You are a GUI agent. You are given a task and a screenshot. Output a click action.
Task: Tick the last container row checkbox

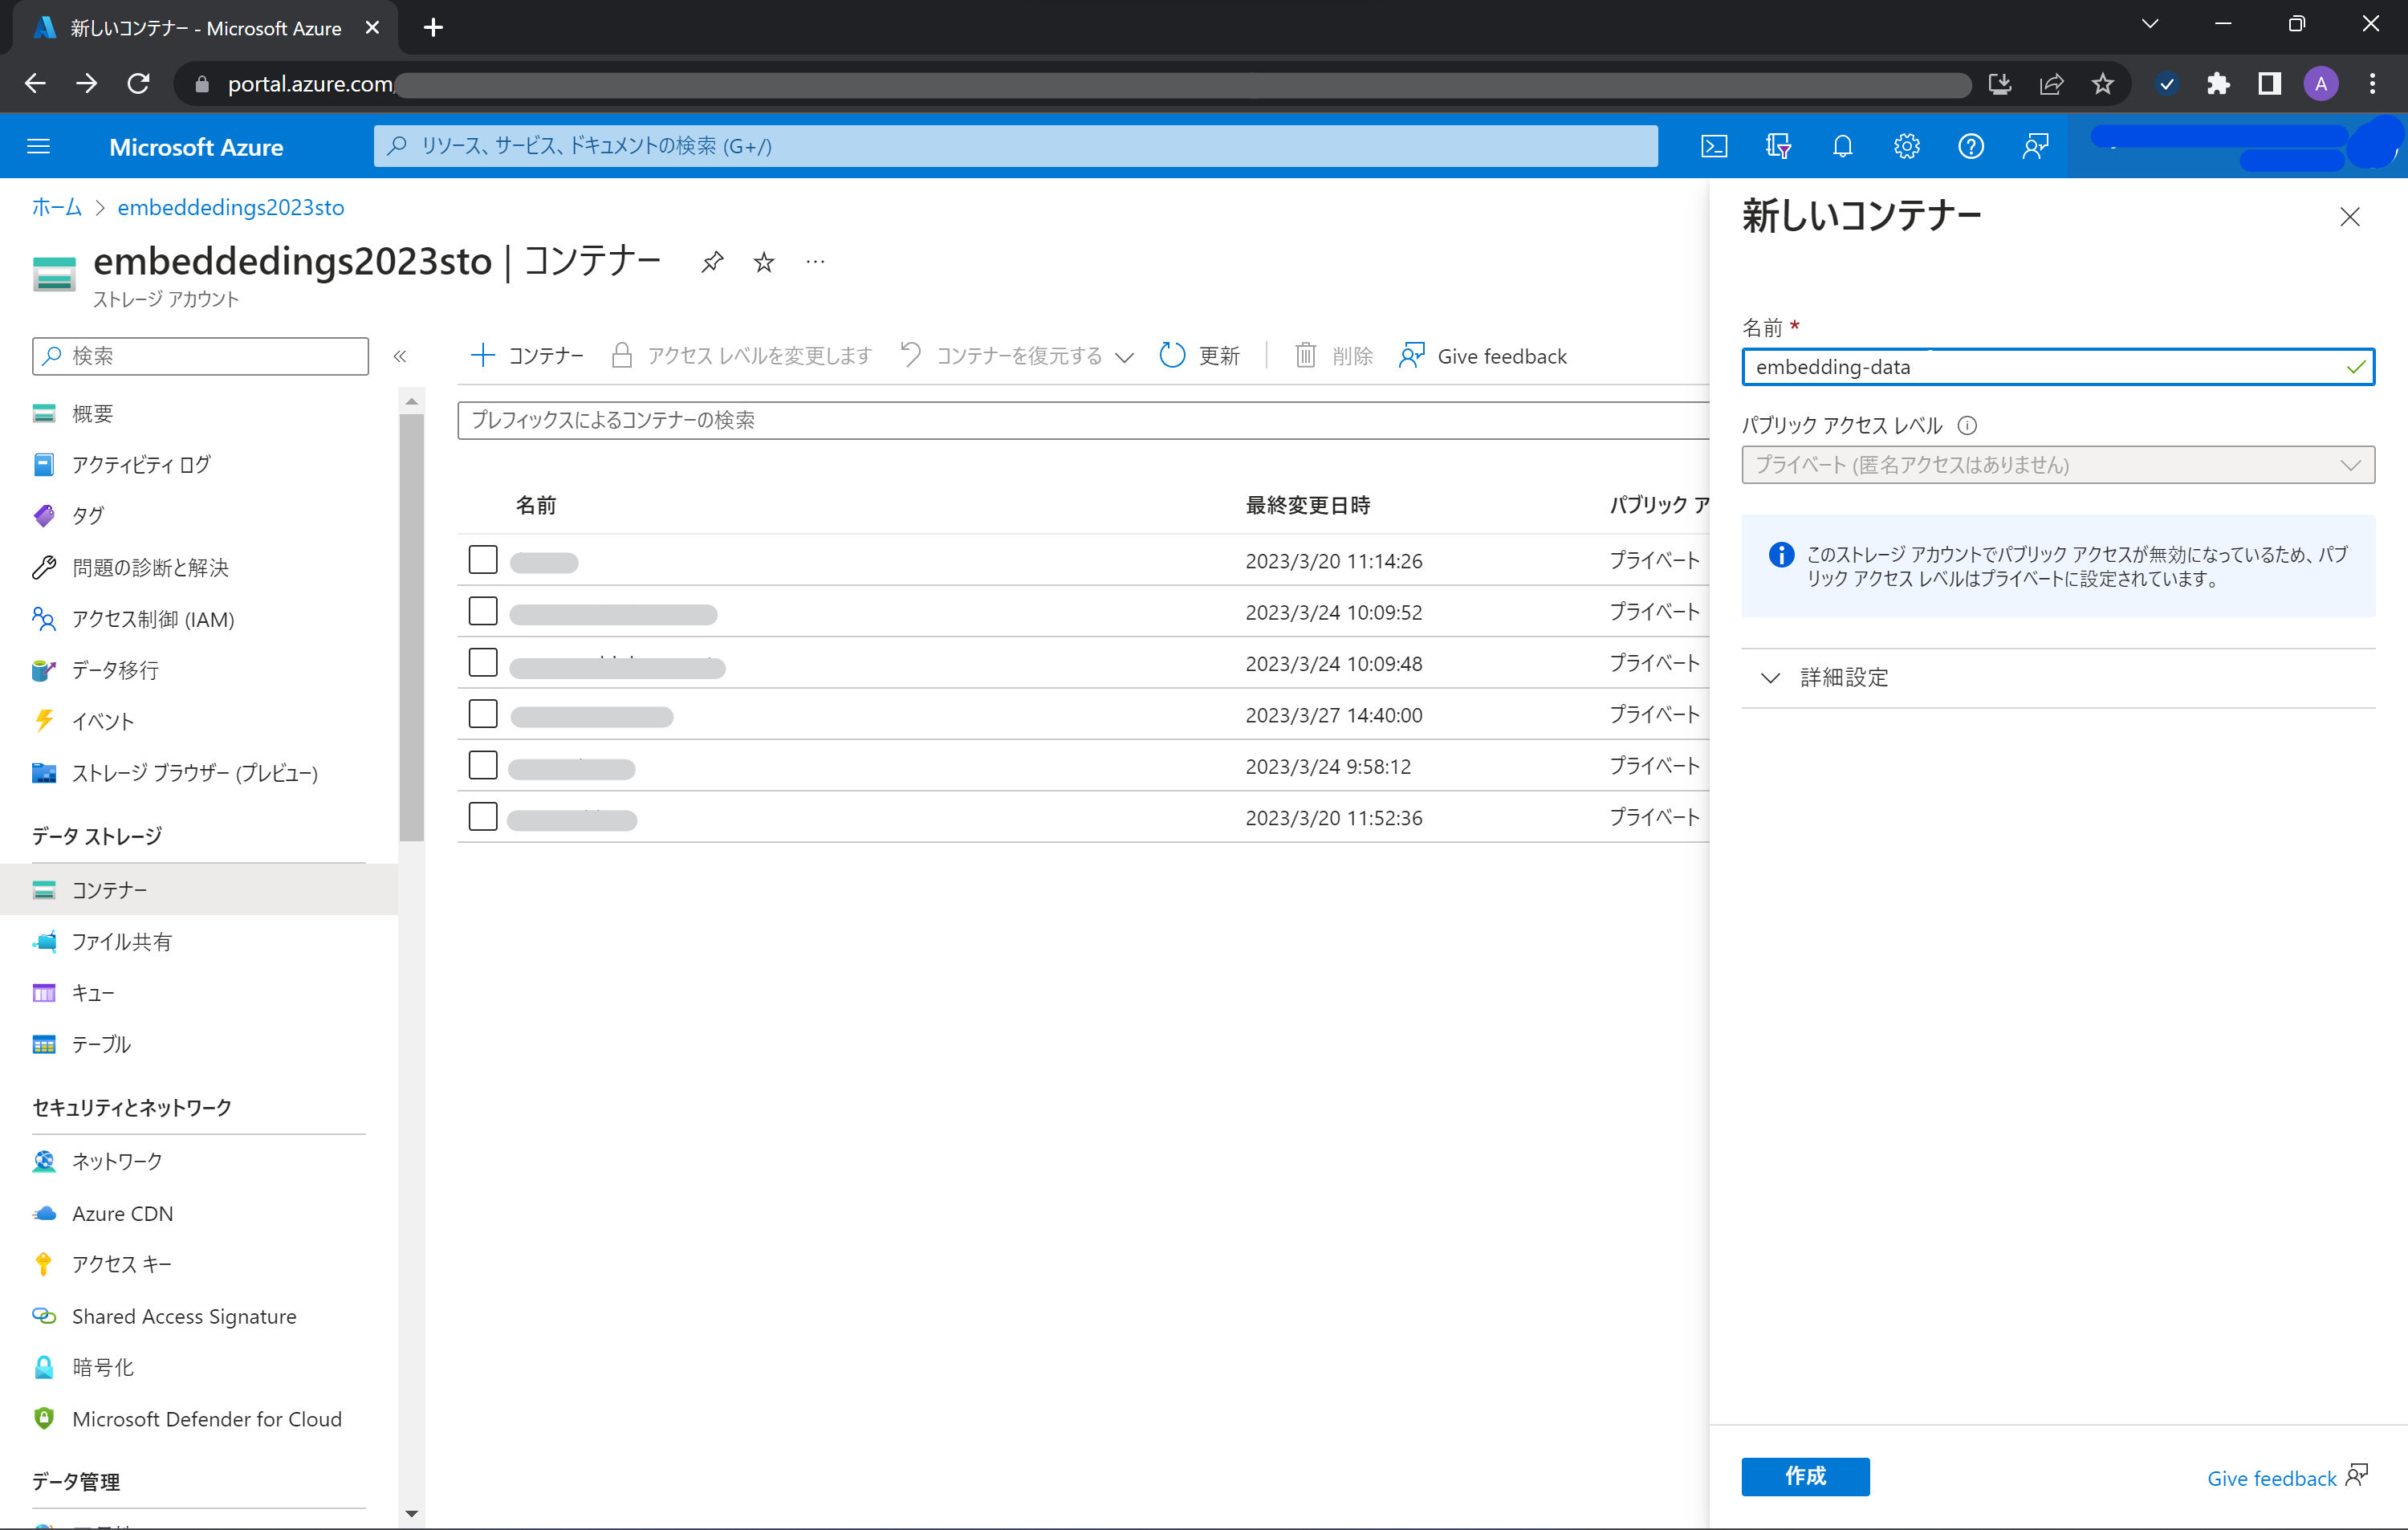[483, 817]
